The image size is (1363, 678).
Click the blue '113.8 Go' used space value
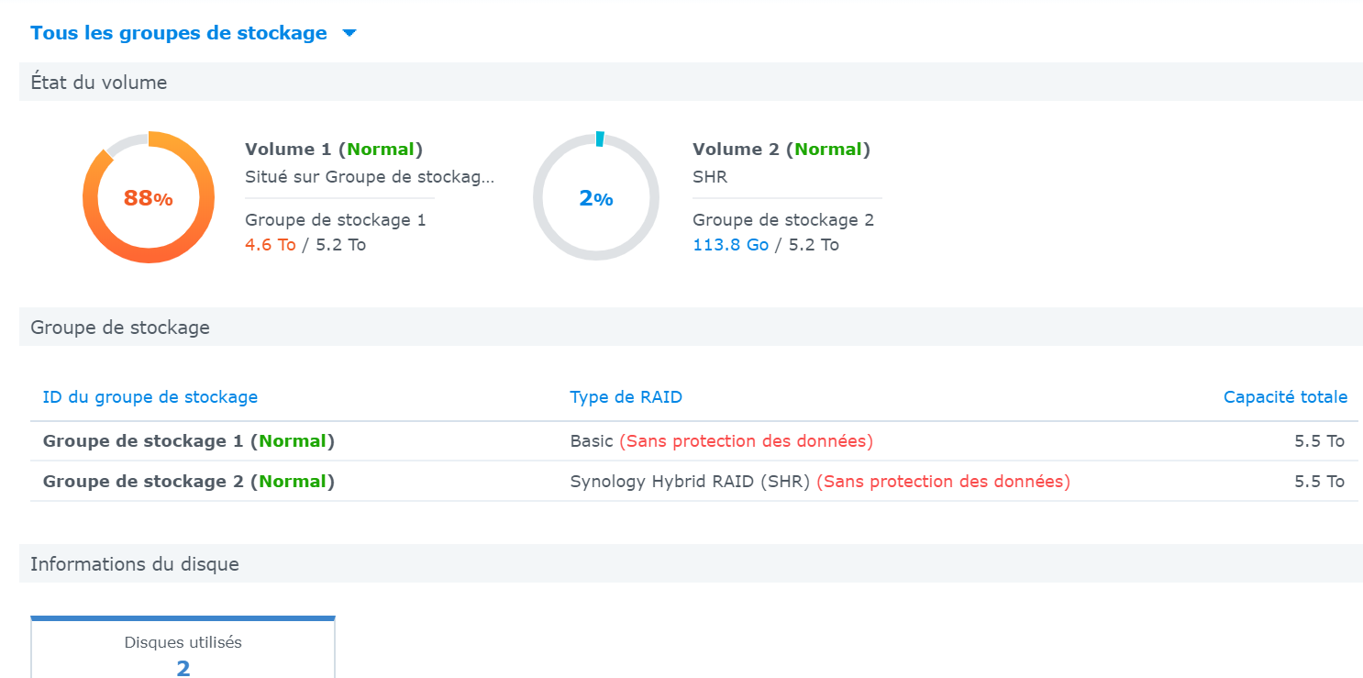730,245
